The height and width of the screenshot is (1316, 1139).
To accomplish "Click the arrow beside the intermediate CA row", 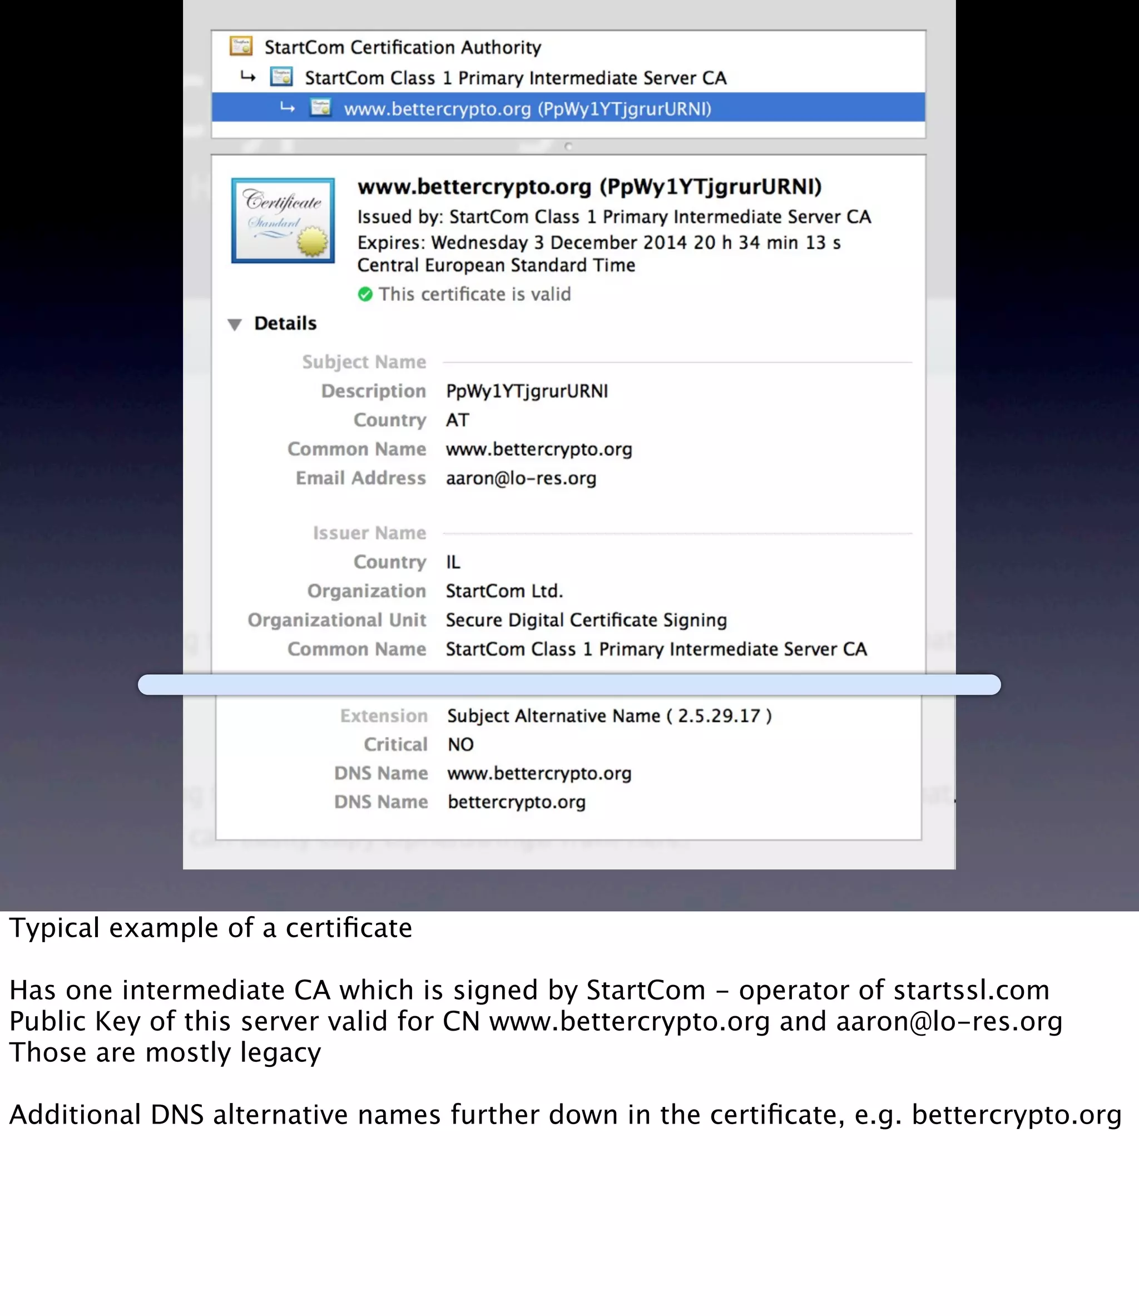I will pyautogui.click(x=248, y=77).
